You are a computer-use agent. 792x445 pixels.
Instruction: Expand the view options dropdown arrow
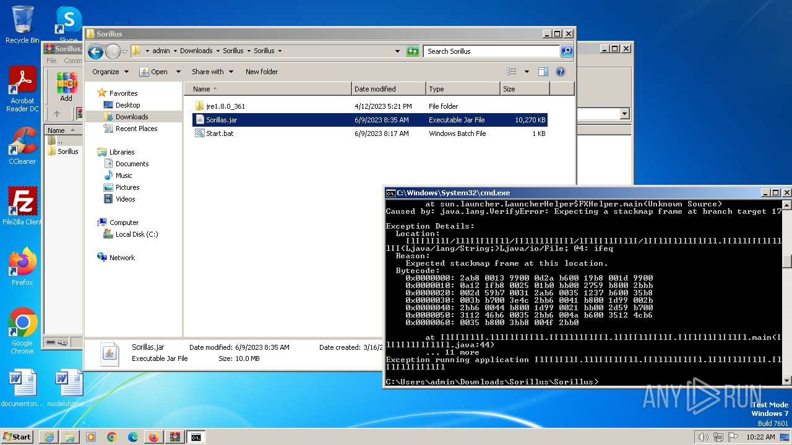click(527, 72)
